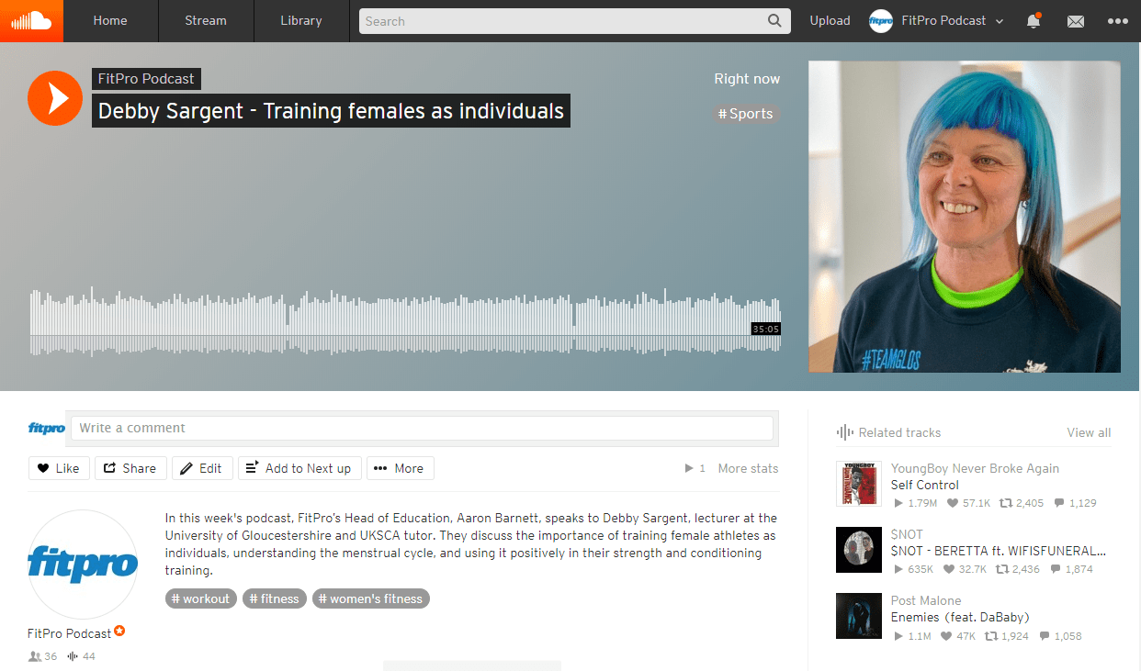Viewport: 1141px width, 671px height.
Task: Open the Self Control track
Action: tap(924, 485)
